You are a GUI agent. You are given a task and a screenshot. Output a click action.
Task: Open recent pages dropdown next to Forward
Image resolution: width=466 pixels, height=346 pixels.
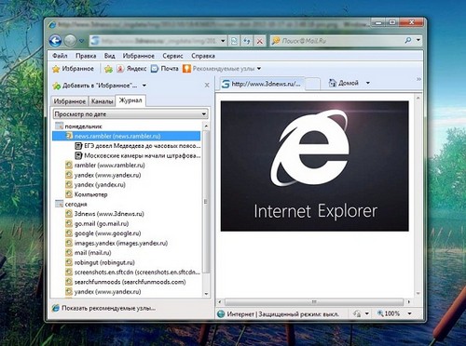click(82, 41)
